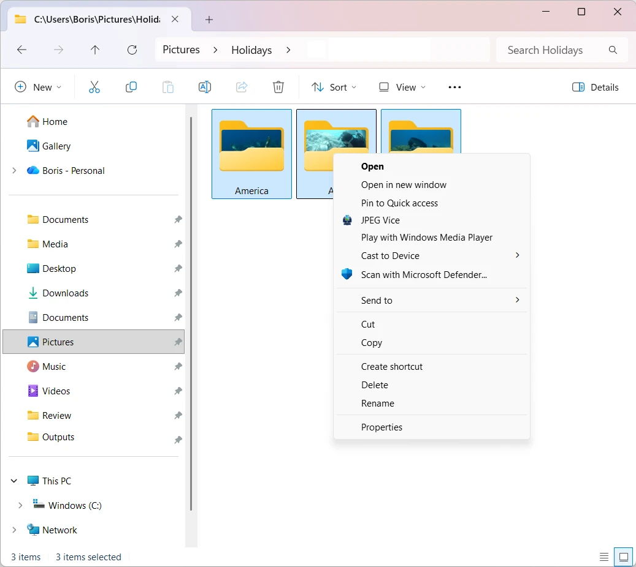Open Desktop in navigation pane

tap(93, 269)
